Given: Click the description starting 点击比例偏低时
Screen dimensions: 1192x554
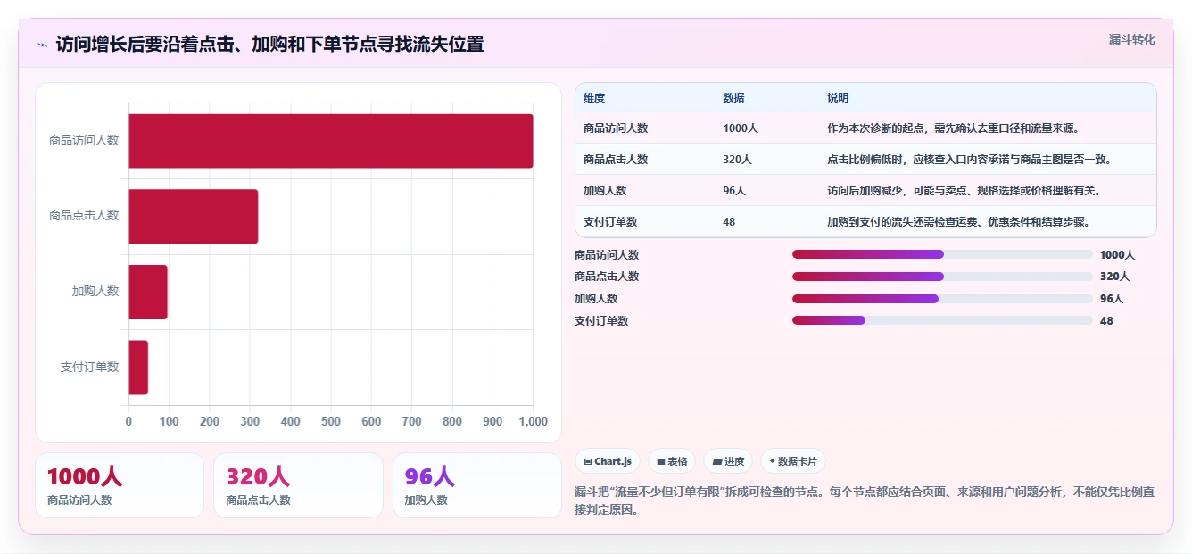Looking at the screenshot, I should (969, 160).
